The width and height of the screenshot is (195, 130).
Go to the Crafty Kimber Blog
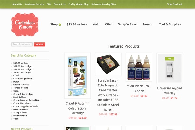78,4
